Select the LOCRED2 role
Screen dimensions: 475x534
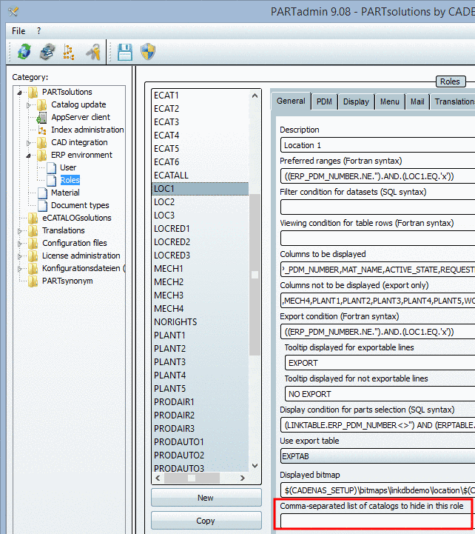(x=200, y=242)
